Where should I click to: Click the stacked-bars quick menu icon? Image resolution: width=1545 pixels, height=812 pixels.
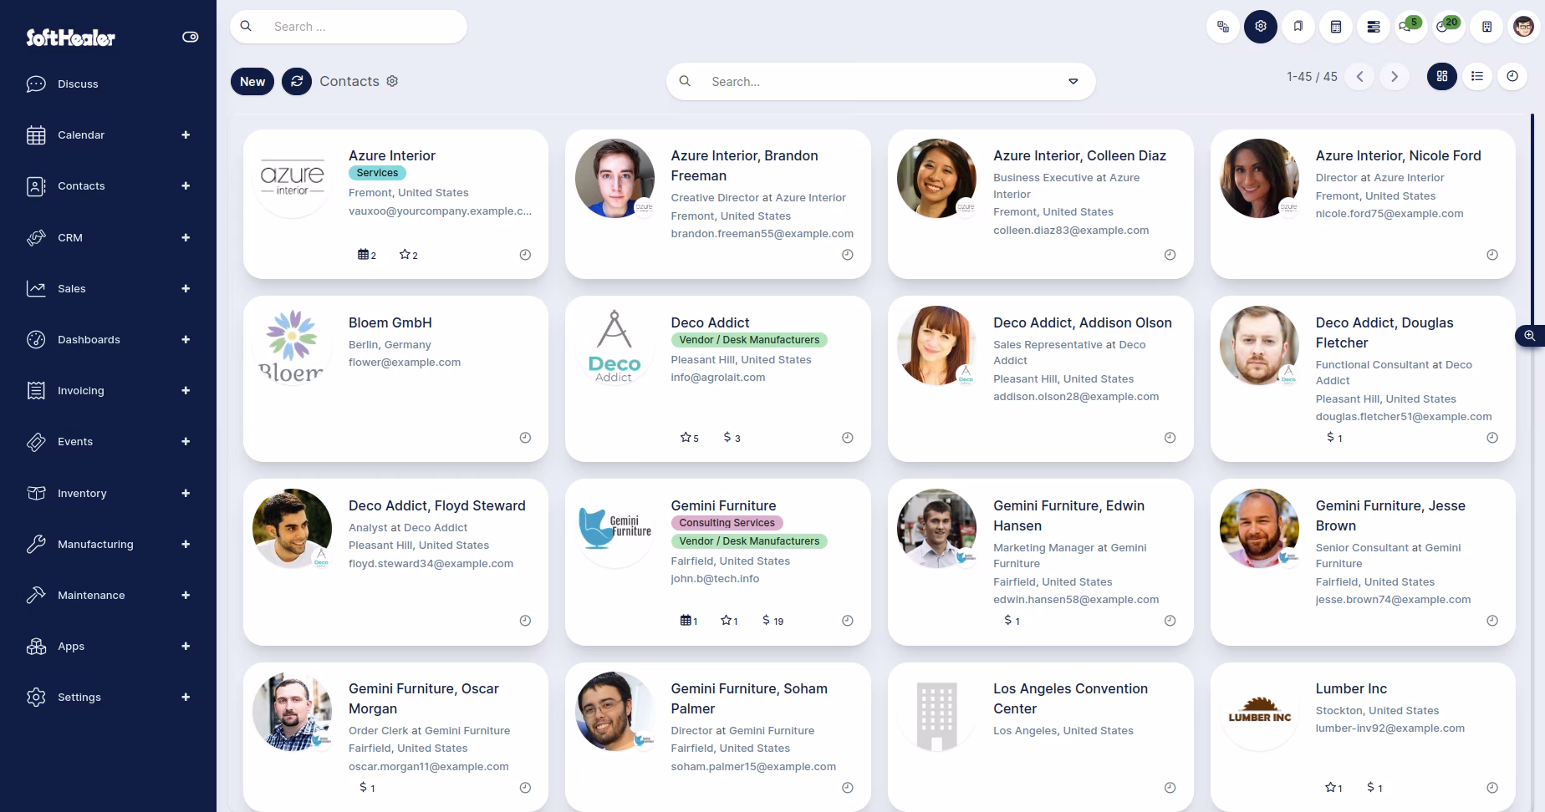click(x=1374, y=27)
